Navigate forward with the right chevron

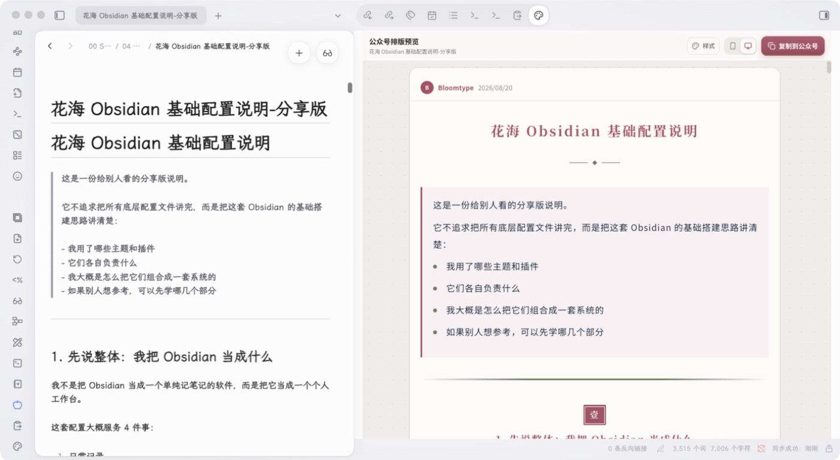[70, 46]
